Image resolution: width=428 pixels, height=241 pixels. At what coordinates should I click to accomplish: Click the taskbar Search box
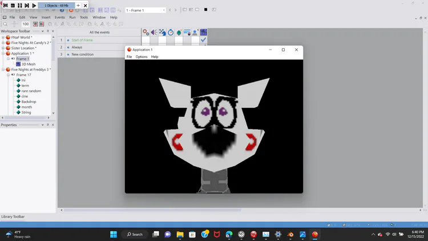tap(135, 234)
